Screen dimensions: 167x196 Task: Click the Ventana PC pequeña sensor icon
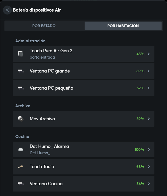click(21, 88)
